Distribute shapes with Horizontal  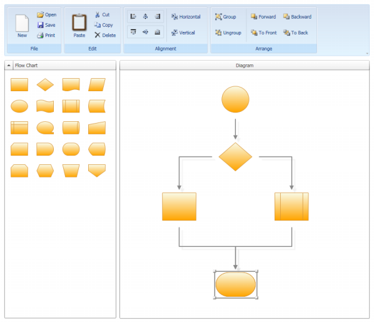pos(186,17)
